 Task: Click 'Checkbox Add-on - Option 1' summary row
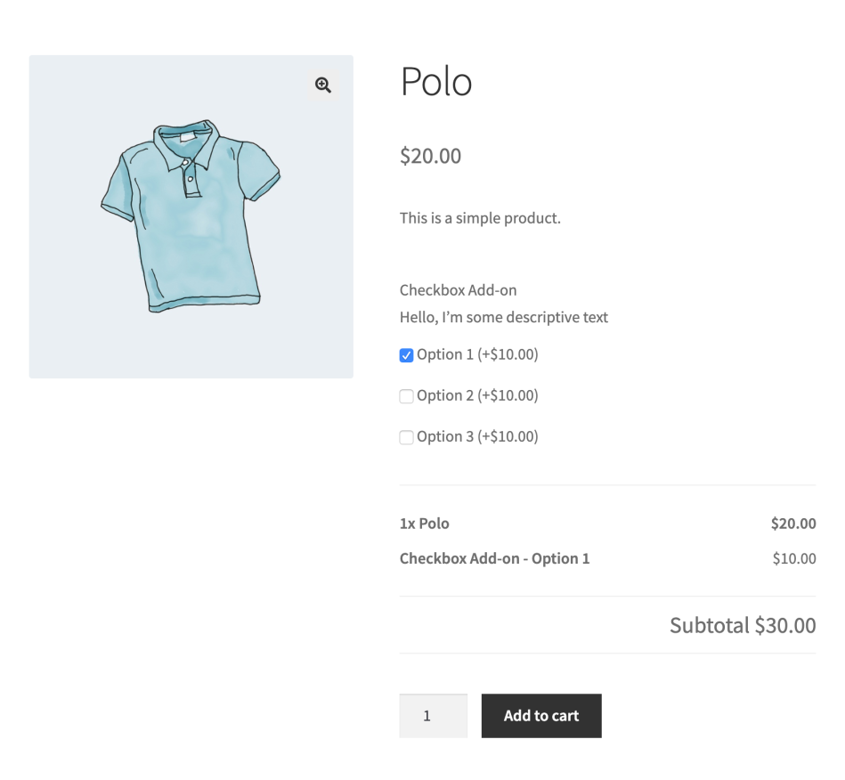click(x=494, y=559)
